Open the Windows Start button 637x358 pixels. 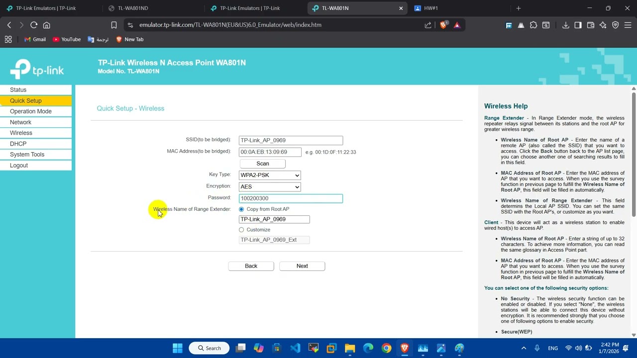click(178, 348)
